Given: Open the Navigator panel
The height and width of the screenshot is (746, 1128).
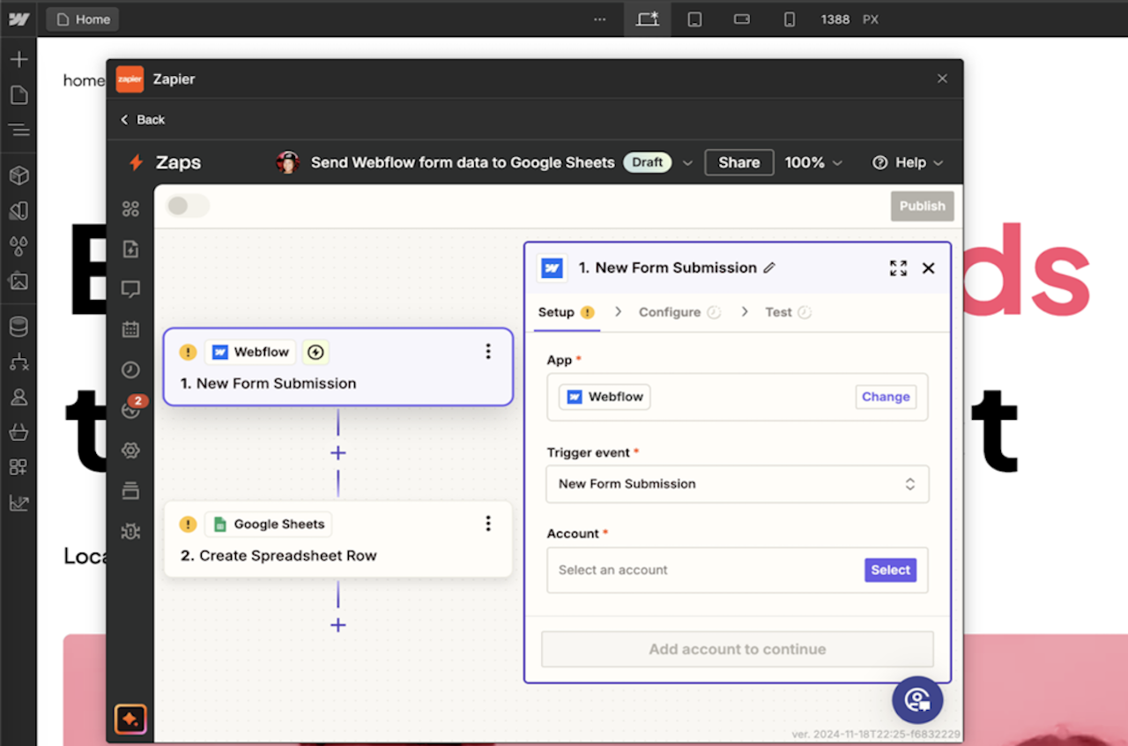Looking at the screenshot, I should tap(18, 130).
